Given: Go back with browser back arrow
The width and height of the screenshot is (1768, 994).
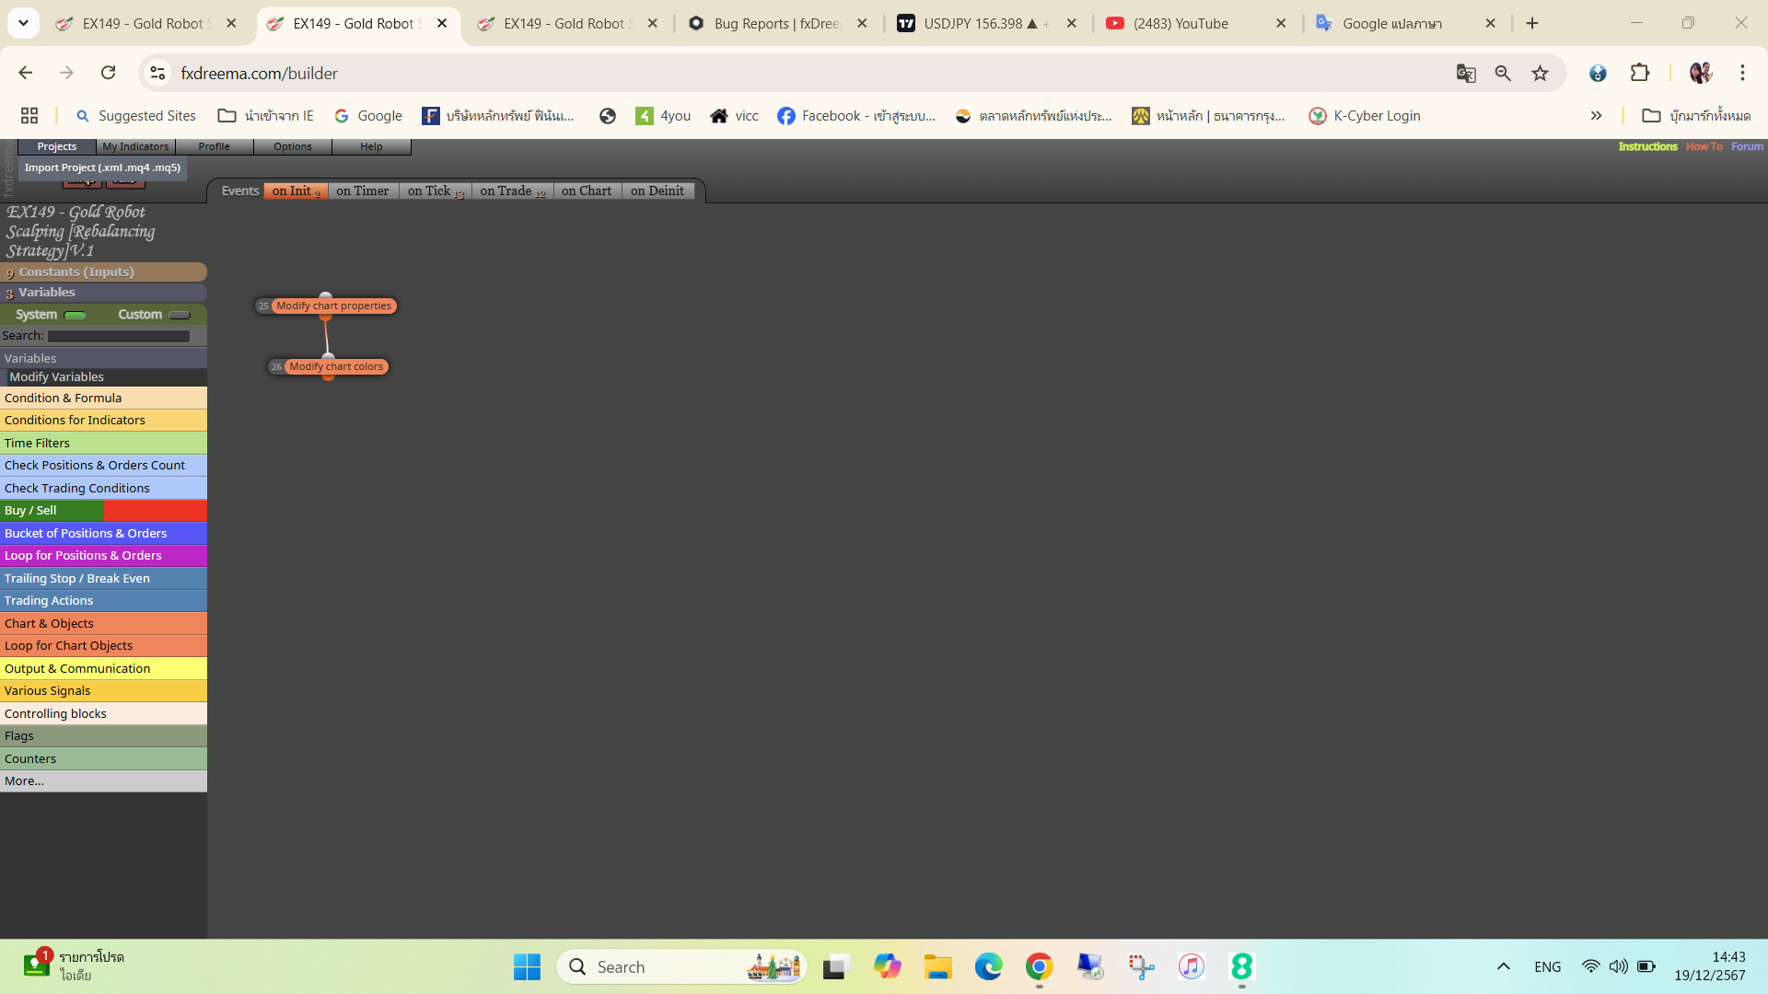Looking at the screenshot, I should coord(26,73).
